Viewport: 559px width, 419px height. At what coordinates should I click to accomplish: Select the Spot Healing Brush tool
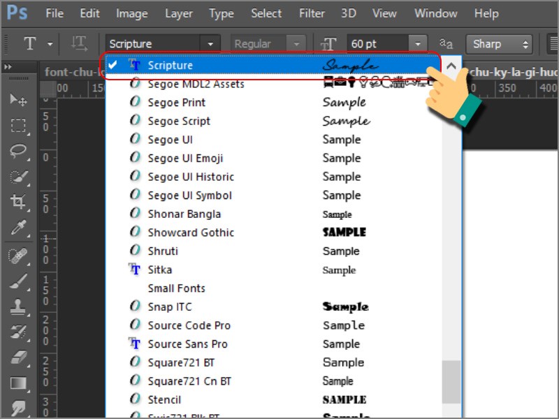[18, 256]
